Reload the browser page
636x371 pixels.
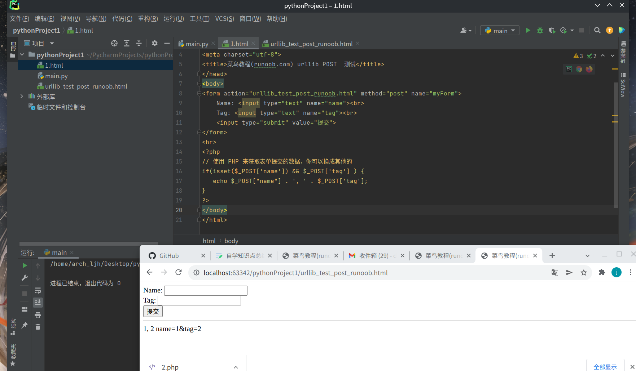click(x=178, y=272)
